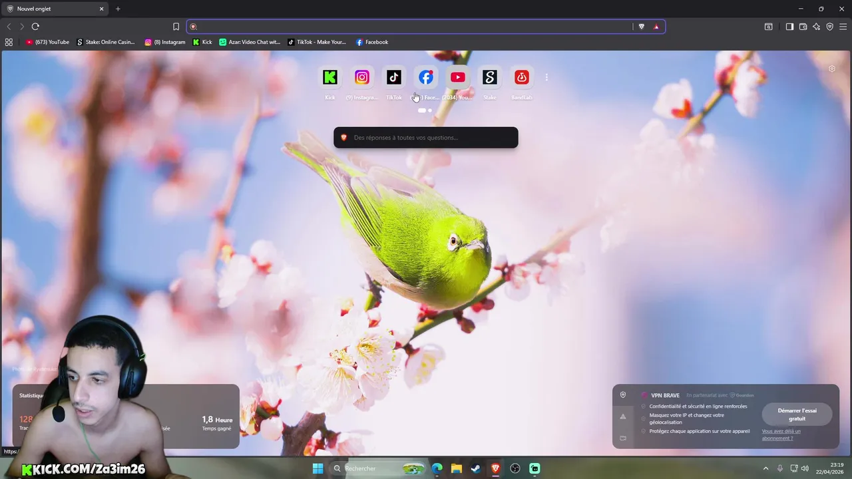
Task: Open the Kick bookmark
Action: pyautogui.click(x=202, y=42)
